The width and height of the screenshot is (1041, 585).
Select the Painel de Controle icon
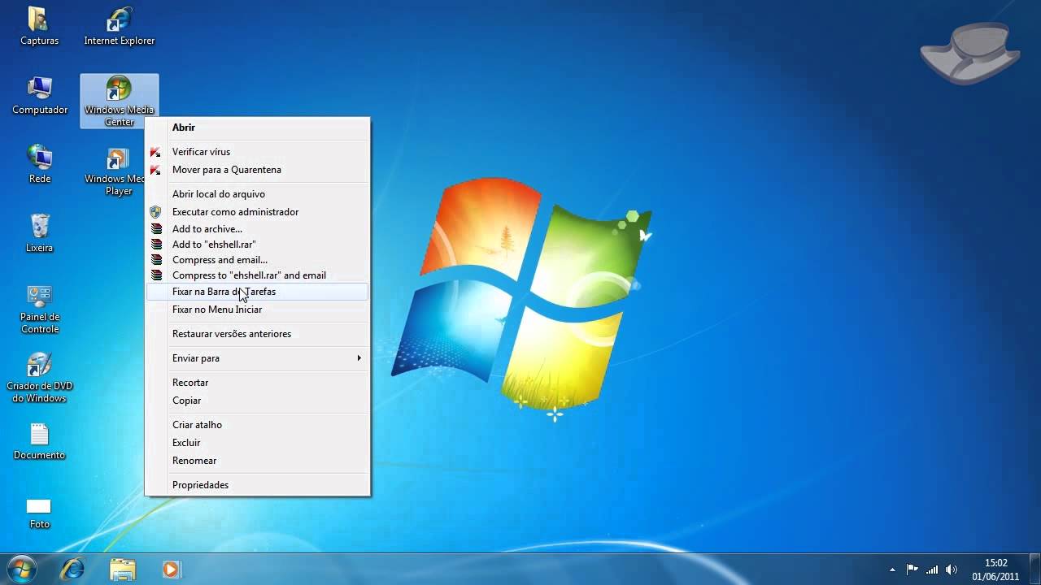39,309
